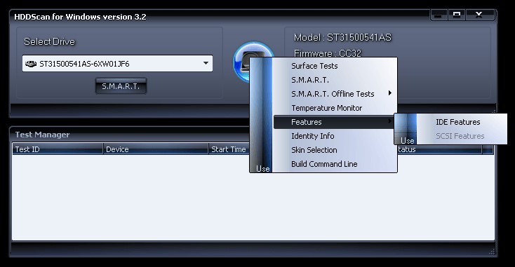
Task: Click the Start Time column header
Action: 229,149
